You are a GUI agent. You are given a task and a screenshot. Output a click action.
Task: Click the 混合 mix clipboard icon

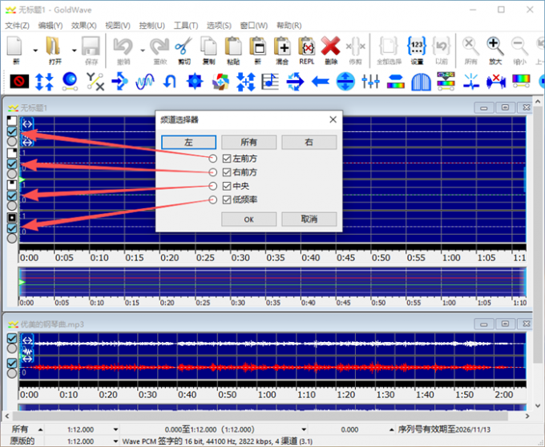click(282, 47)
